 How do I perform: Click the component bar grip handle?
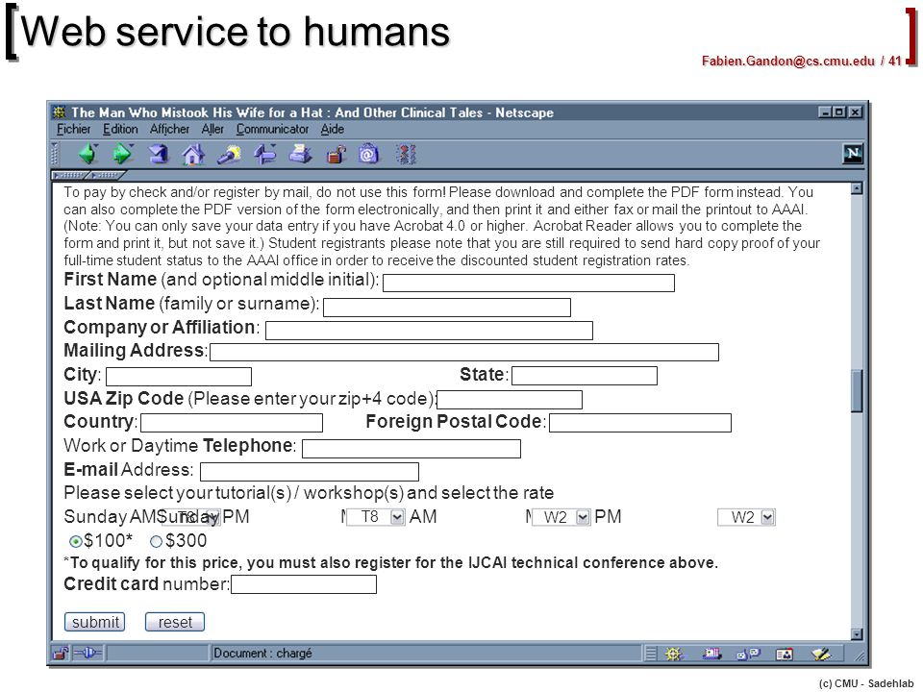[651, 654]
